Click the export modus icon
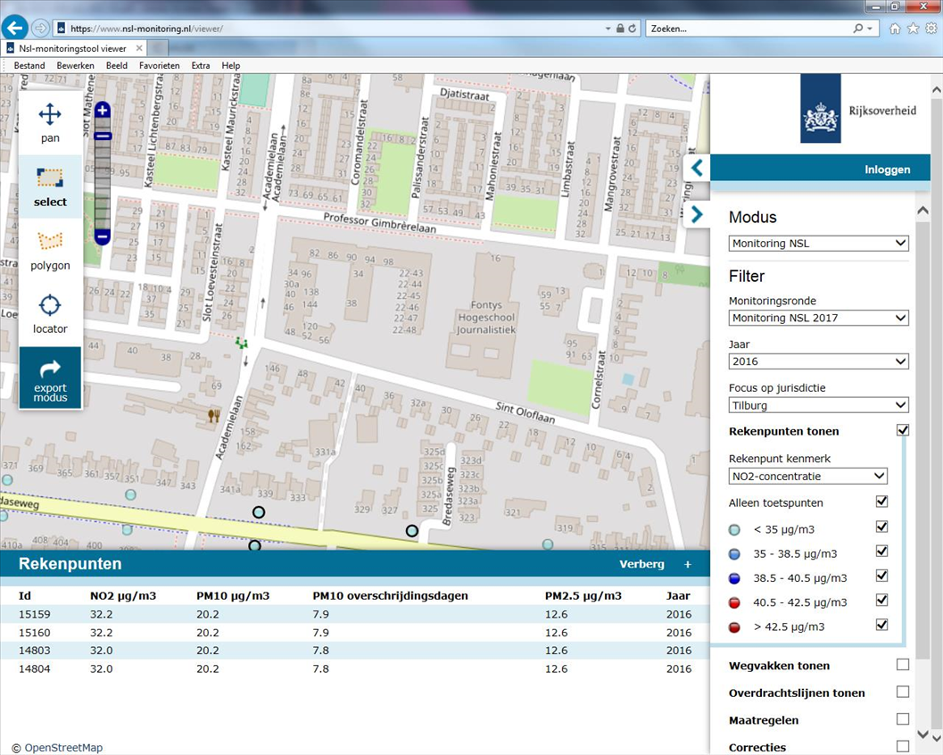This screenshot has width=943, height=755. tap(50, 377)
